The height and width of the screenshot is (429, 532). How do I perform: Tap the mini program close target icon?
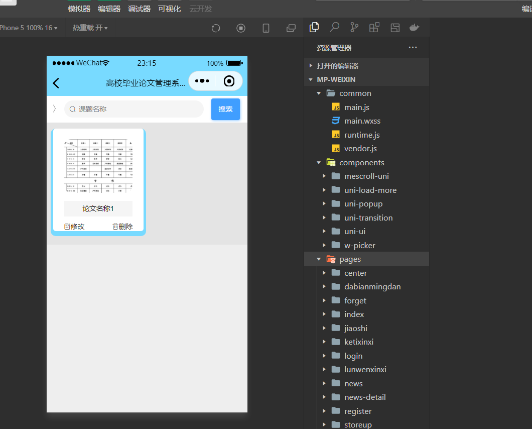tap(229, 81)
